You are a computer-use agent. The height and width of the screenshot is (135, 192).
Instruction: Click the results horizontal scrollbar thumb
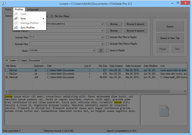89,91
